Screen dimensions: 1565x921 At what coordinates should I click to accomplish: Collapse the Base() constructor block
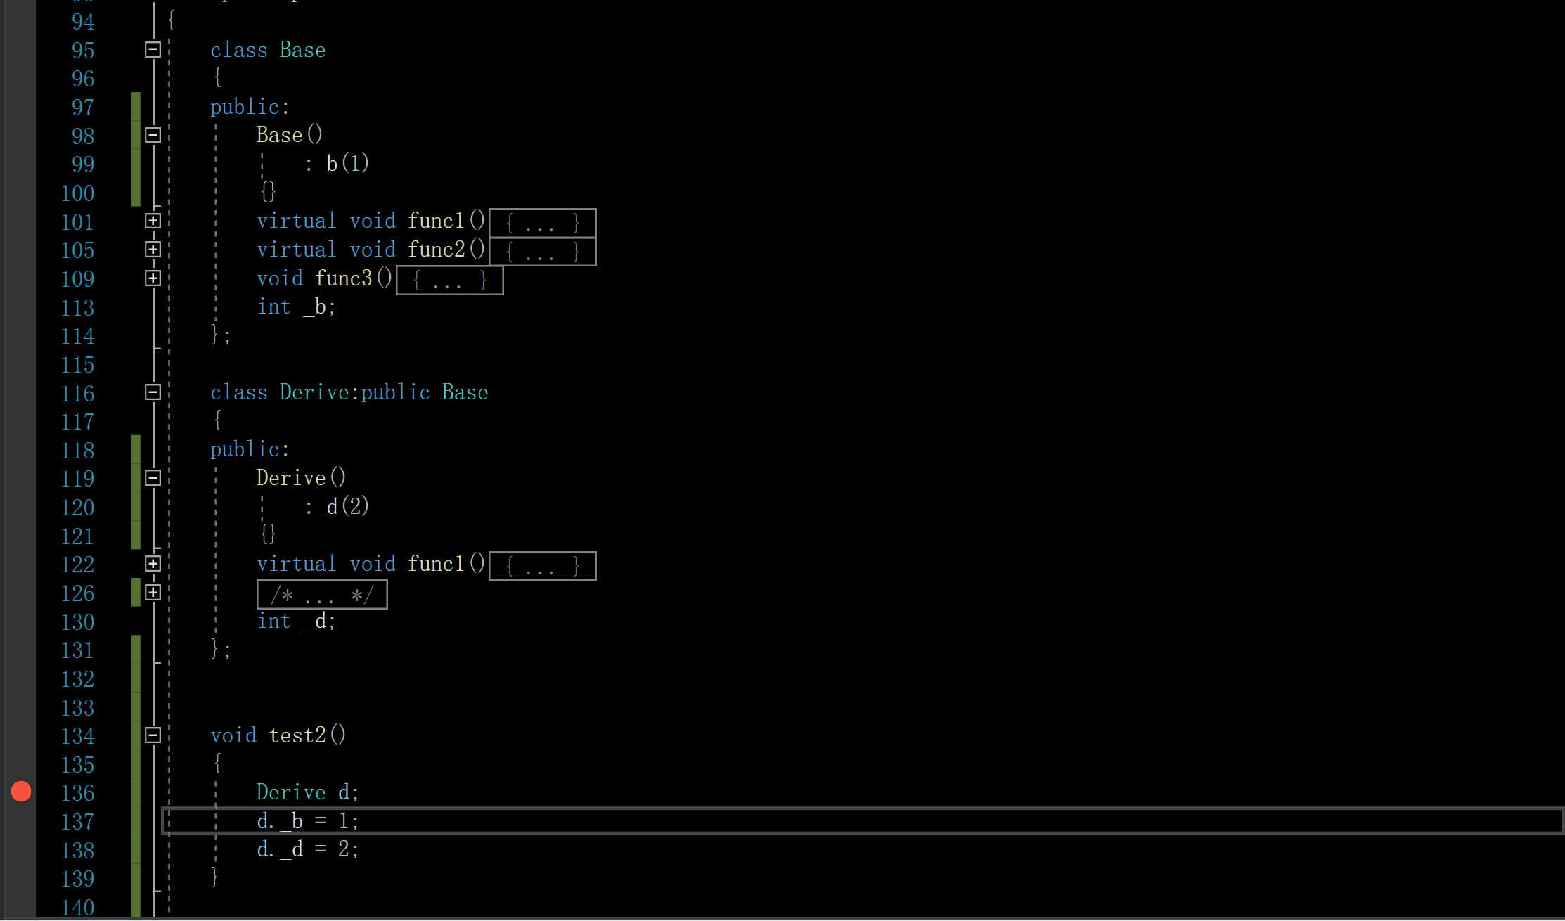[153, 135]
